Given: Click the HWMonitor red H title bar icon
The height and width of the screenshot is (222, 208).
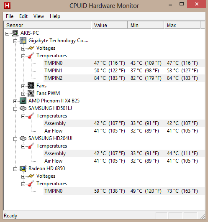Looking at the screenshot, I should 7,5.
